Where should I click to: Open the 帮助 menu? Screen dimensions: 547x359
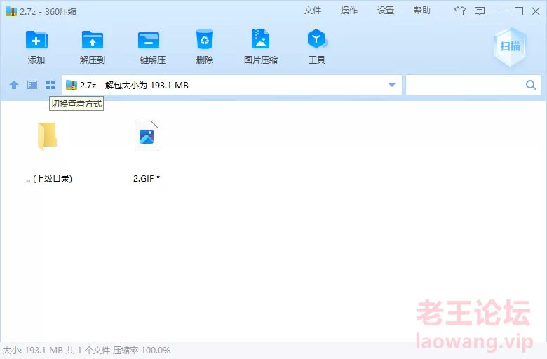click(x=422, y=11)
